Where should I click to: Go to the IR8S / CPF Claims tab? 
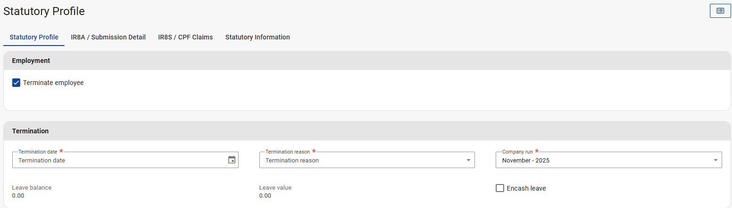pos(185,37)
